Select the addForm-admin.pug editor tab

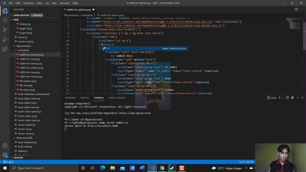coord(79,10)
